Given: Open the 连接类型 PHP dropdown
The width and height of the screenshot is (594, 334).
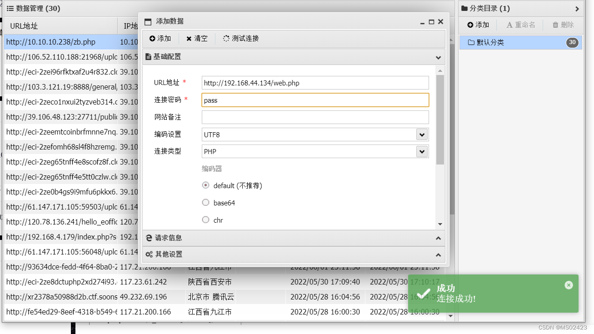Looking at the screenshot, I should tap(422, 151).
